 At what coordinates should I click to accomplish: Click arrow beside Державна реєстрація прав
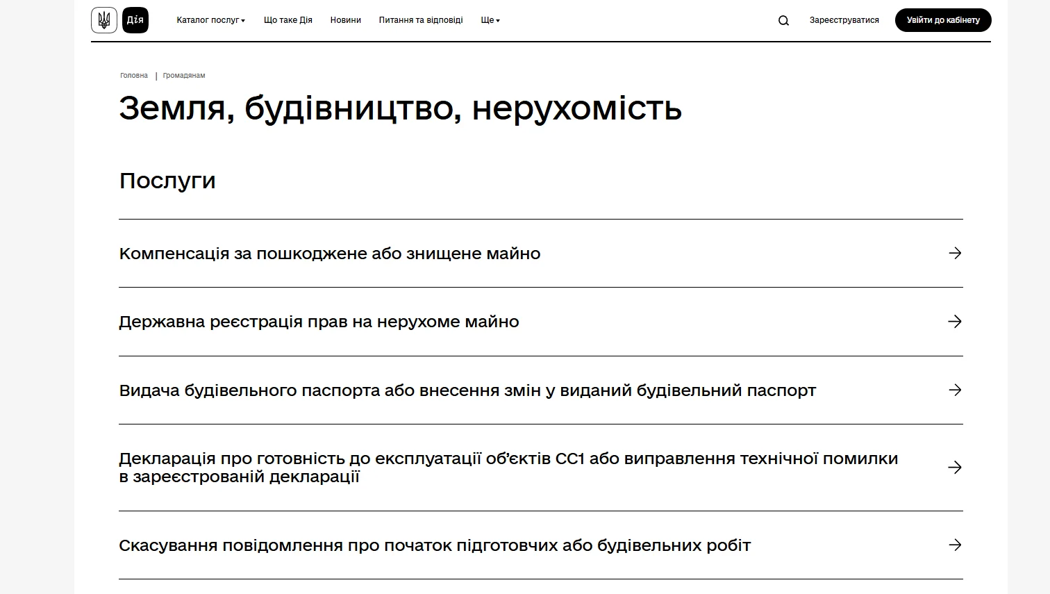pos(955,321)
